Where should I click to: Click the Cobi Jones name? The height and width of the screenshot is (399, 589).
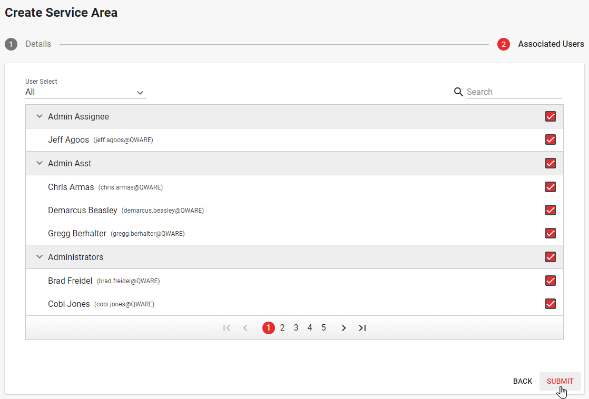point(69,304)
